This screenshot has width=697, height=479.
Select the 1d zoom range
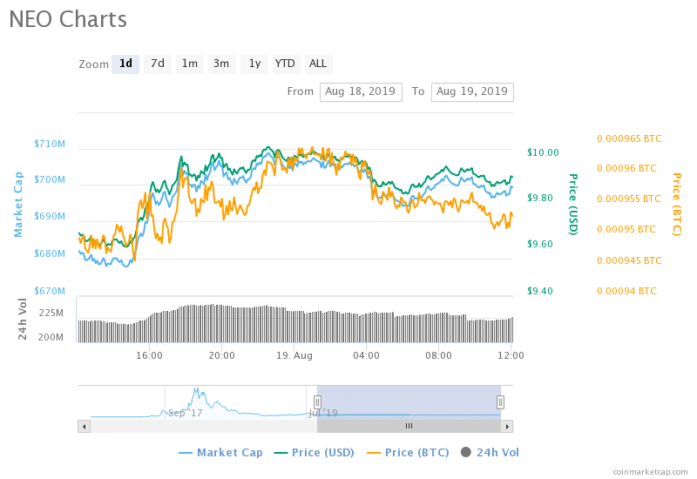(x=125, y=64)
